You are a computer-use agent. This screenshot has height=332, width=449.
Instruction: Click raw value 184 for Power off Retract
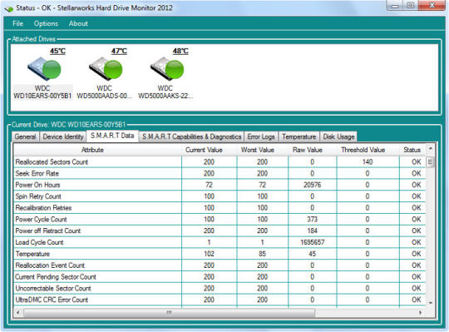(312, 230)
